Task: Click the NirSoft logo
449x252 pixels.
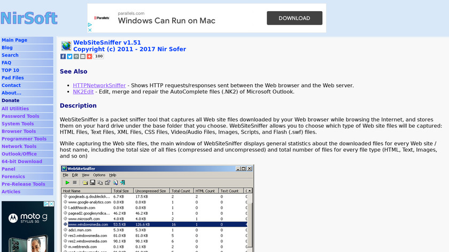Action: point(29,18)
